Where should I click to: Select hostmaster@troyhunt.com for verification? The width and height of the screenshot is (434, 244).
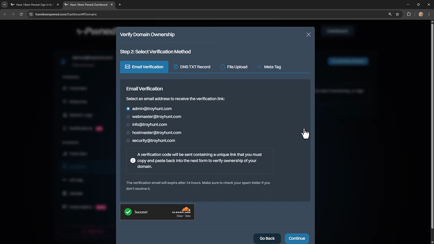[x=128, y=133]
